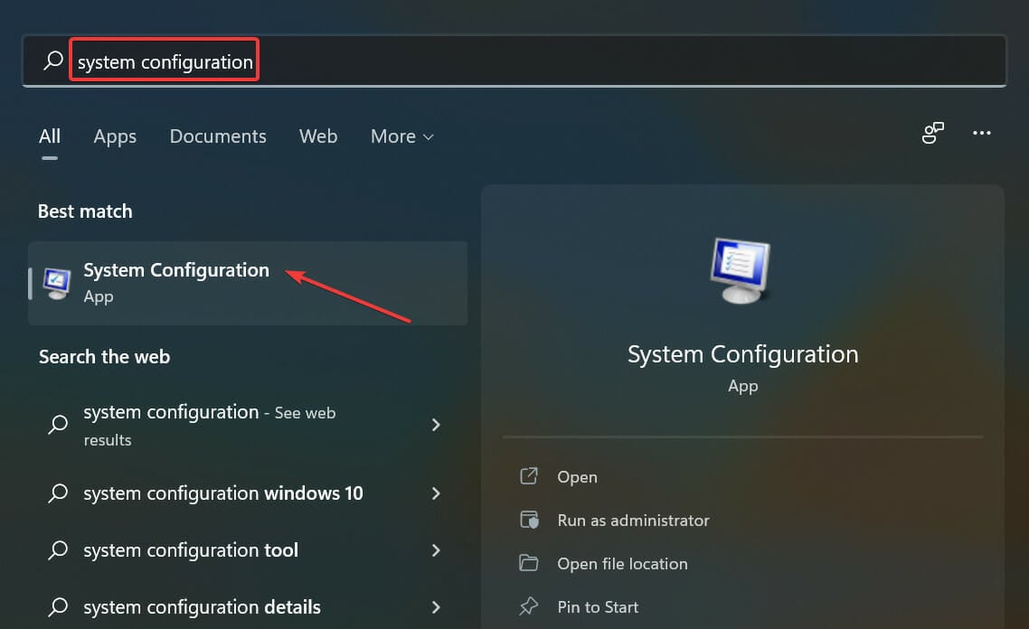The width and height of the screenshot is (1029, 629).
Task: Expand the More filter dropdown
Action: [402, 136]
